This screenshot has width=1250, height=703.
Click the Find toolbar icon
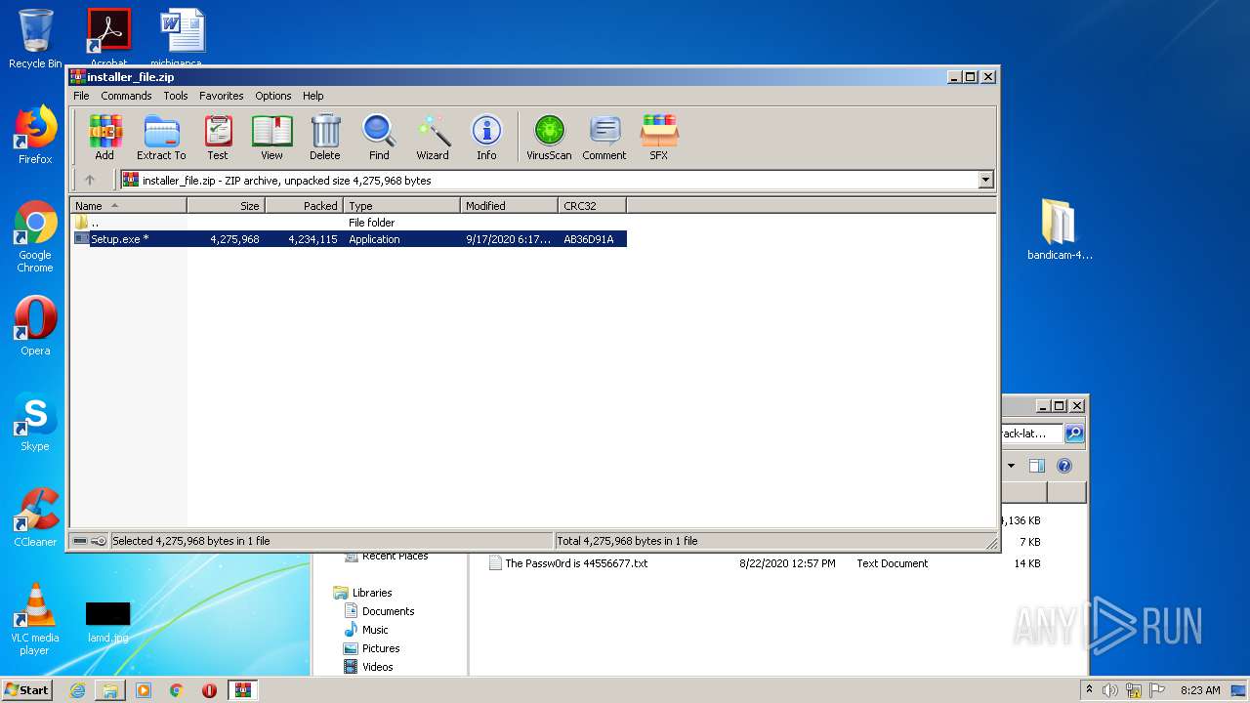tap(379, 138)
